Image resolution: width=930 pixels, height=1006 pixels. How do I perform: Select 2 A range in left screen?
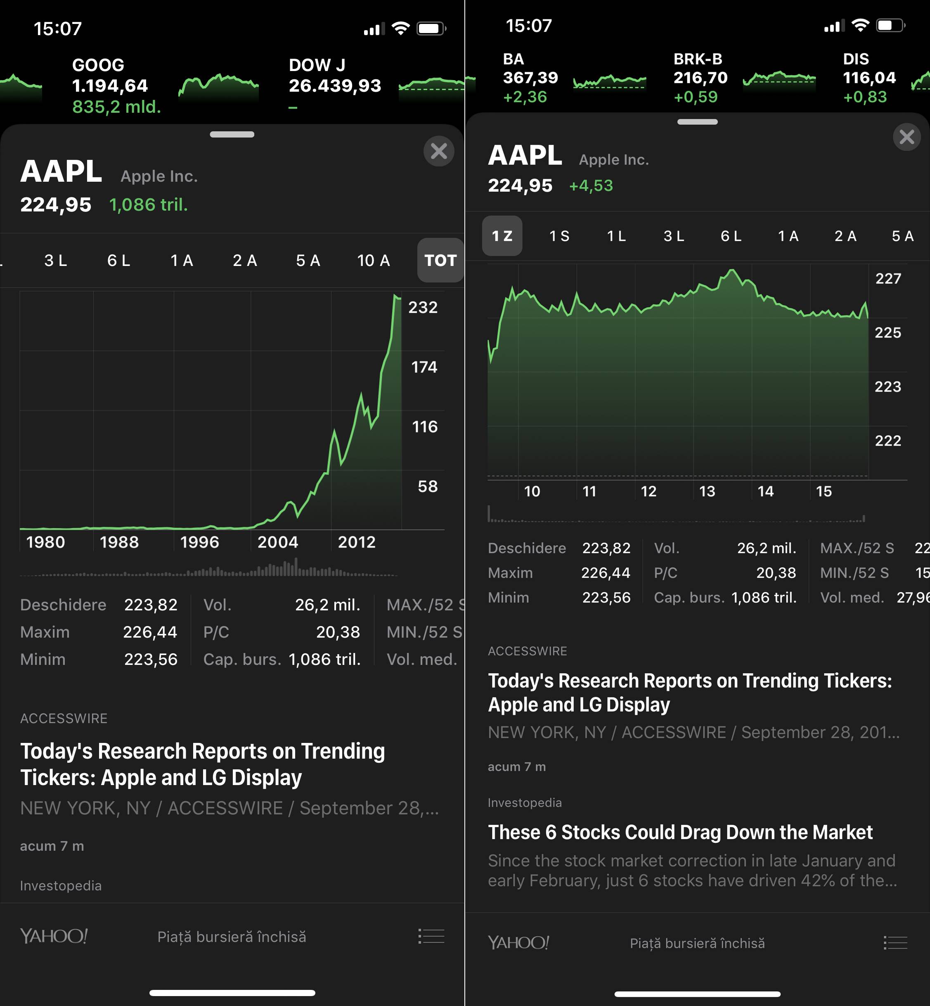pyautogui.click(x=245, y=260)
